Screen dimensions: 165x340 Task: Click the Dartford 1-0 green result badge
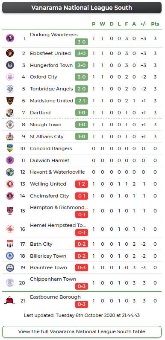click(x=82, y=113)
